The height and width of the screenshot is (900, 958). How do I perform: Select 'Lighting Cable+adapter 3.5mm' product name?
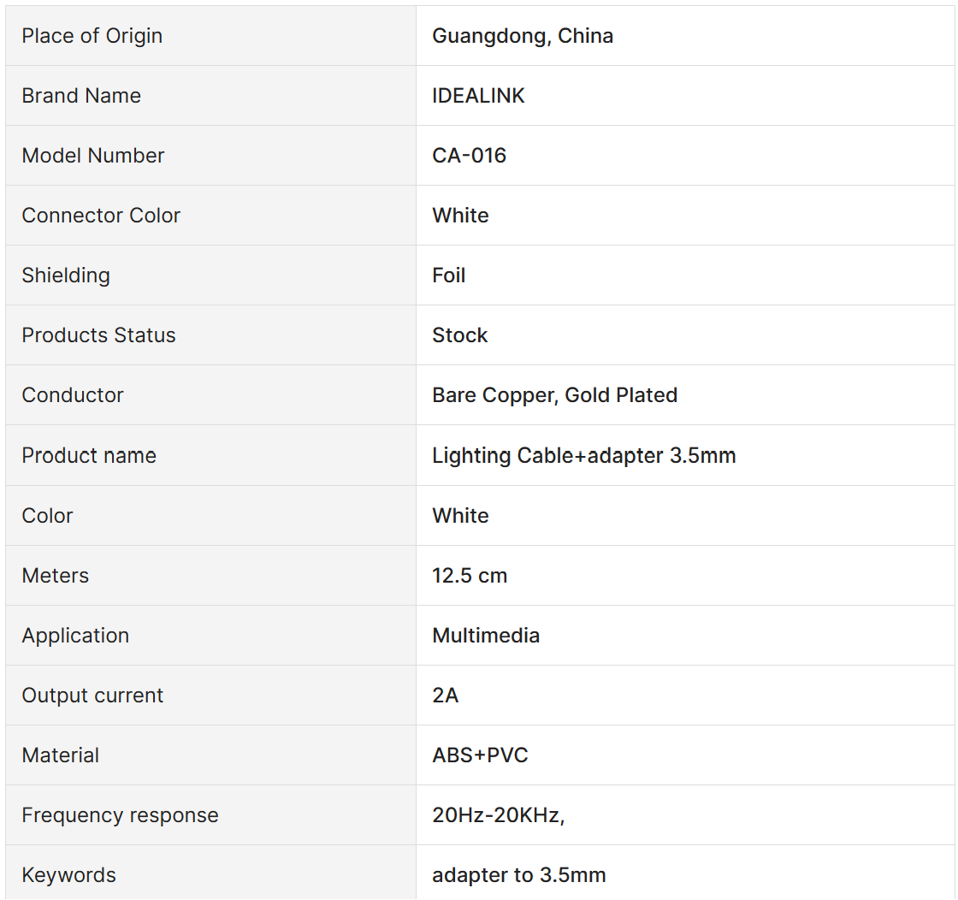583,456
